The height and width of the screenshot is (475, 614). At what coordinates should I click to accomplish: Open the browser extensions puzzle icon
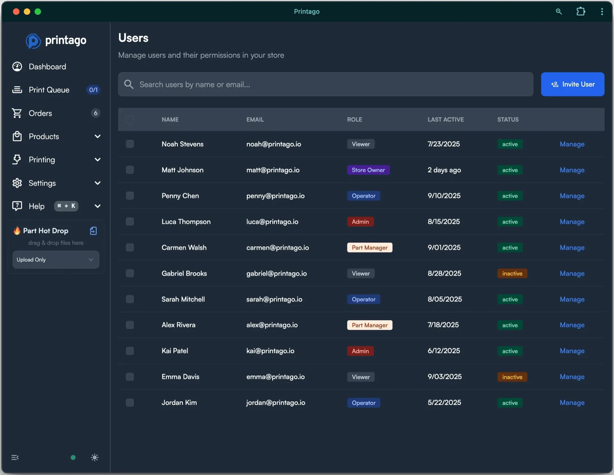[580, 12]
